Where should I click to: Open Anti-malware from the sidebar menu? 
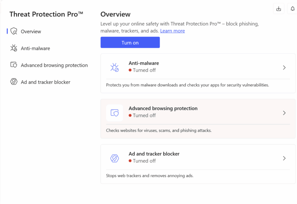(35, 48)
